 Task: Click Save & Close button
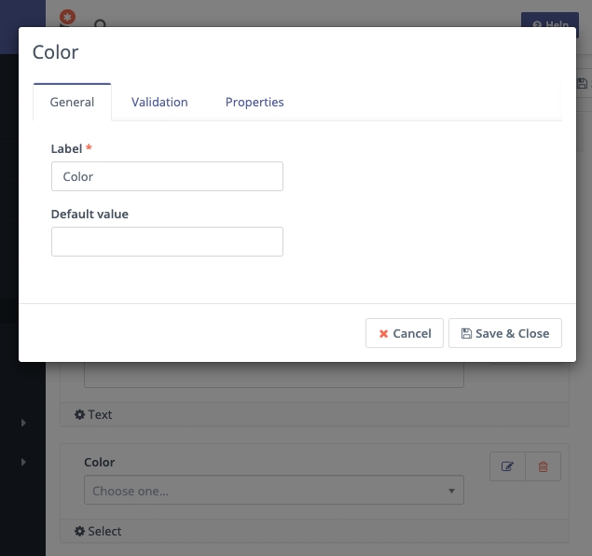pos(505,333)
